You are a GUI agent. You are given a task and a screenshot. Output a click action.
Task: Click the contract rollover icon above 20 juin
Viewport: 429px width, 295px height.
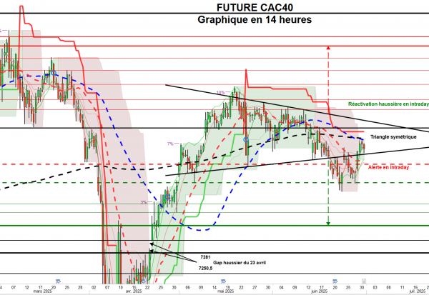tap(335, 281)
